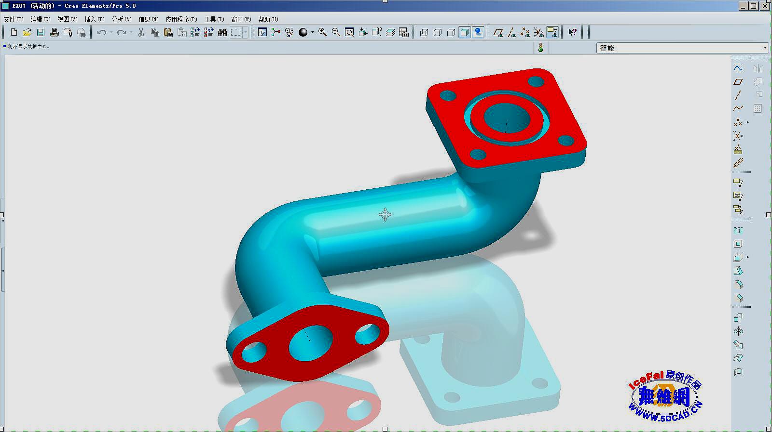Toggle shaded display style
Viewport: 772px width, 432px height.
(x=464, y=32)
